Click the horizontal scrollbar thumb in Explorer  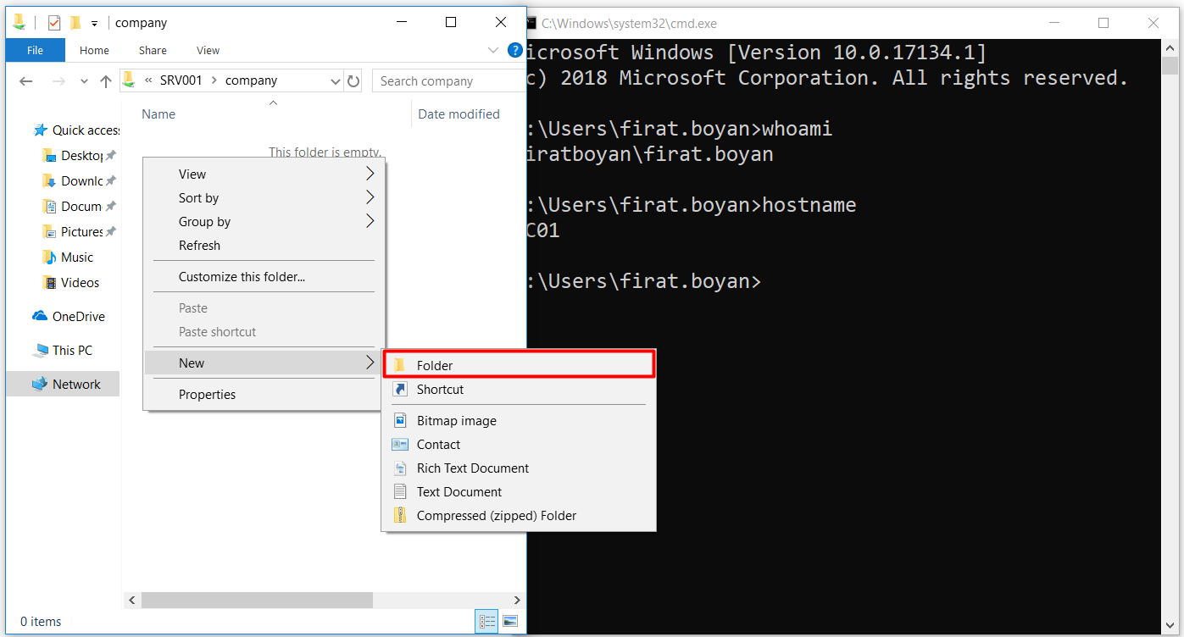(x=257, y=600)
